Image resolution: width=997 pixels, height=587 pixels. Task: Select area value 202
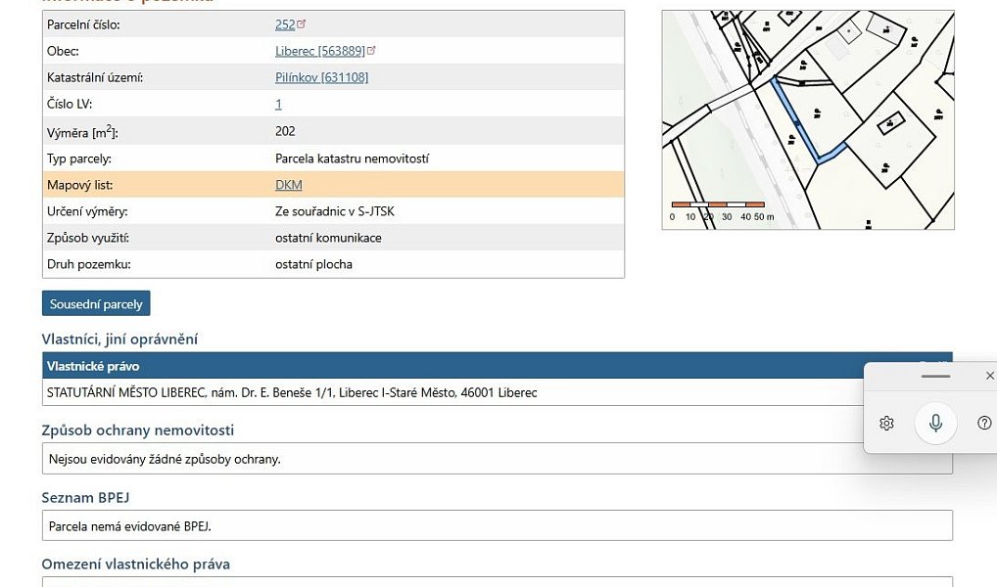[x=285, y=131]
